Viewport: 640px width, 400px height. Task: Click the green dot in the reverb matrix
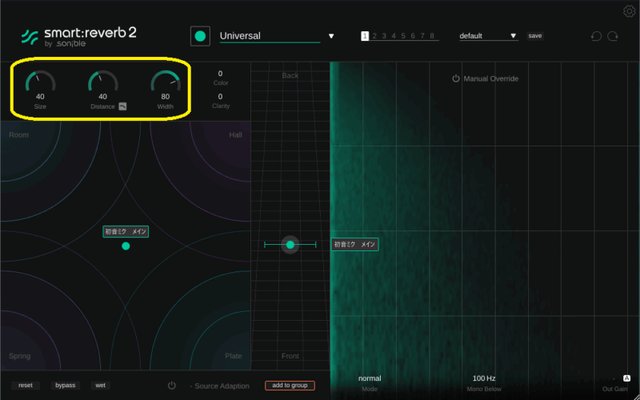click(126, 246)
